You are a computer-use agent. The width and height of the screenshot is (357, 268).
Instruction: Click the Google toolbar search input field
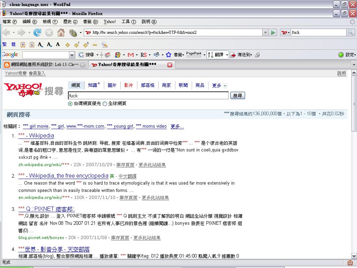(46, 55)
